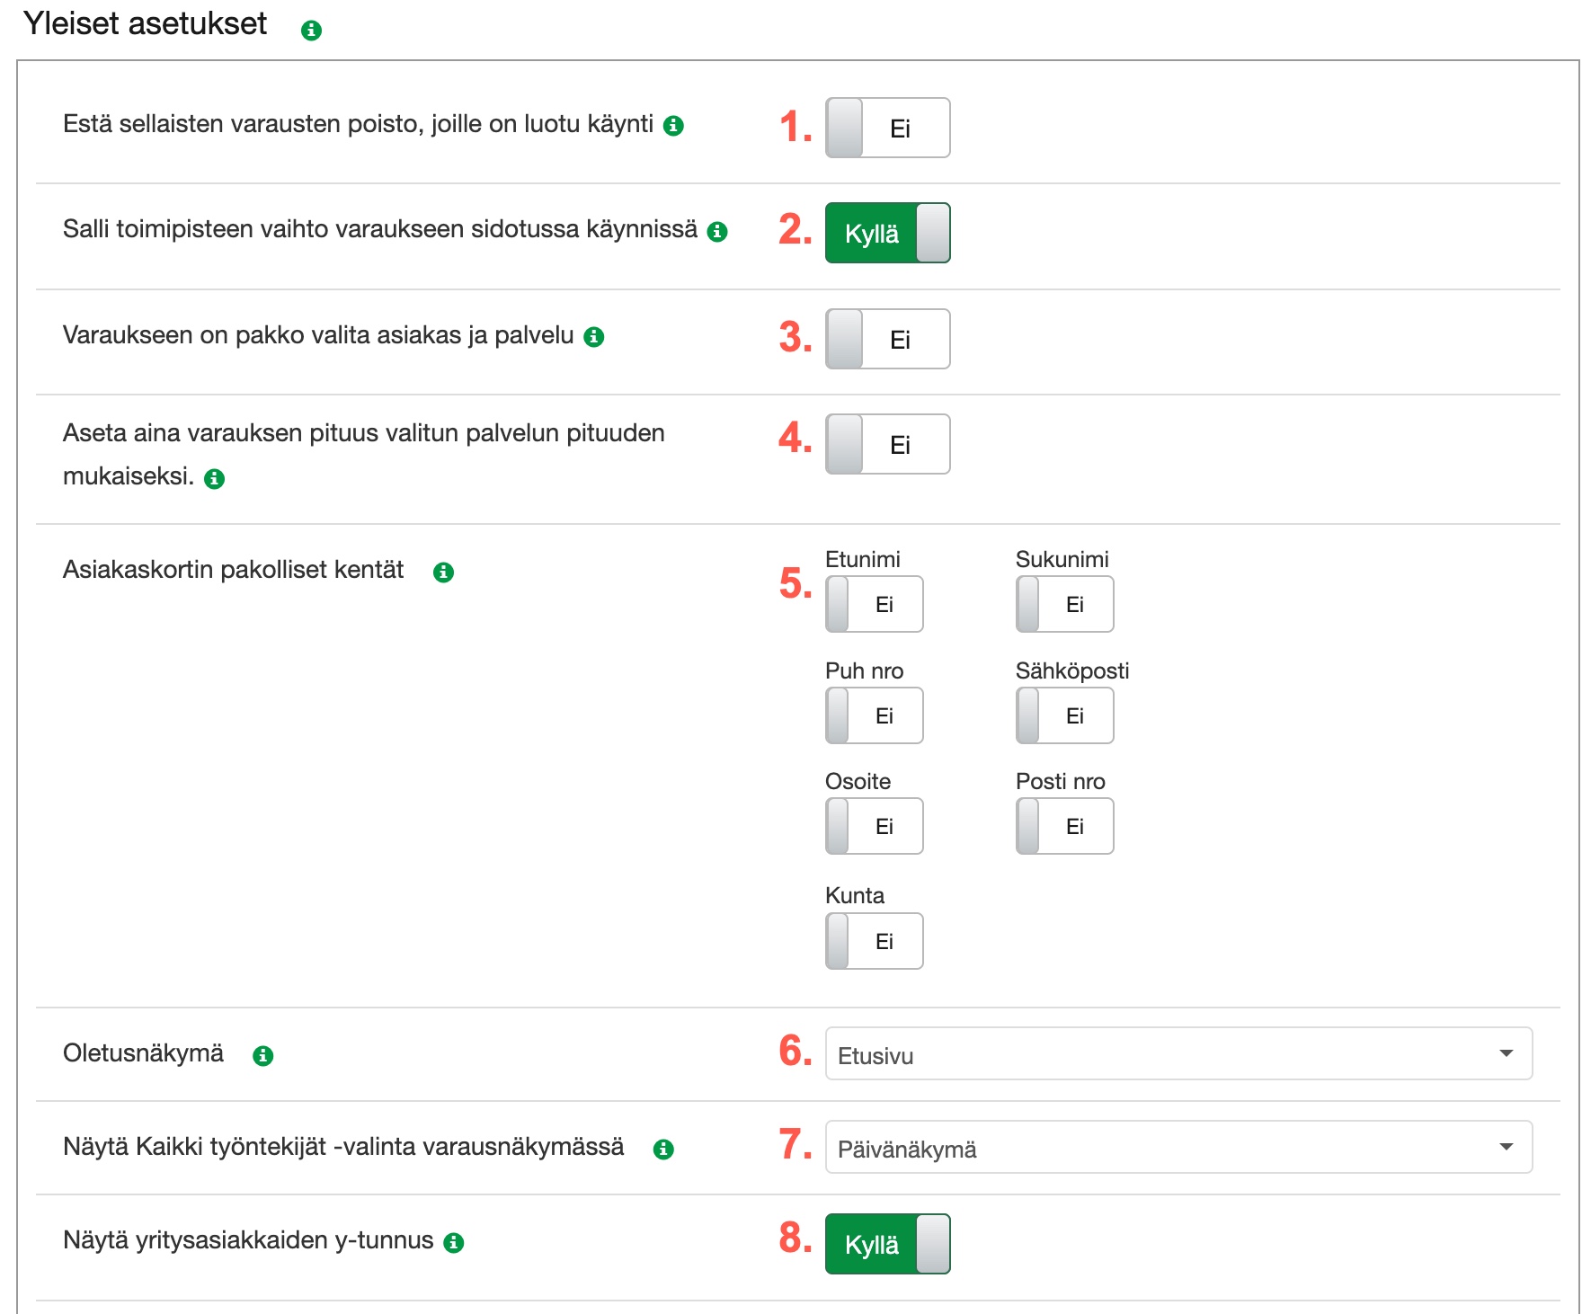Click info icon for Estä sellaisten varausten poisto
Image resolution: width=1591 pixels, height=1314 pixels.
click(673, 126)
